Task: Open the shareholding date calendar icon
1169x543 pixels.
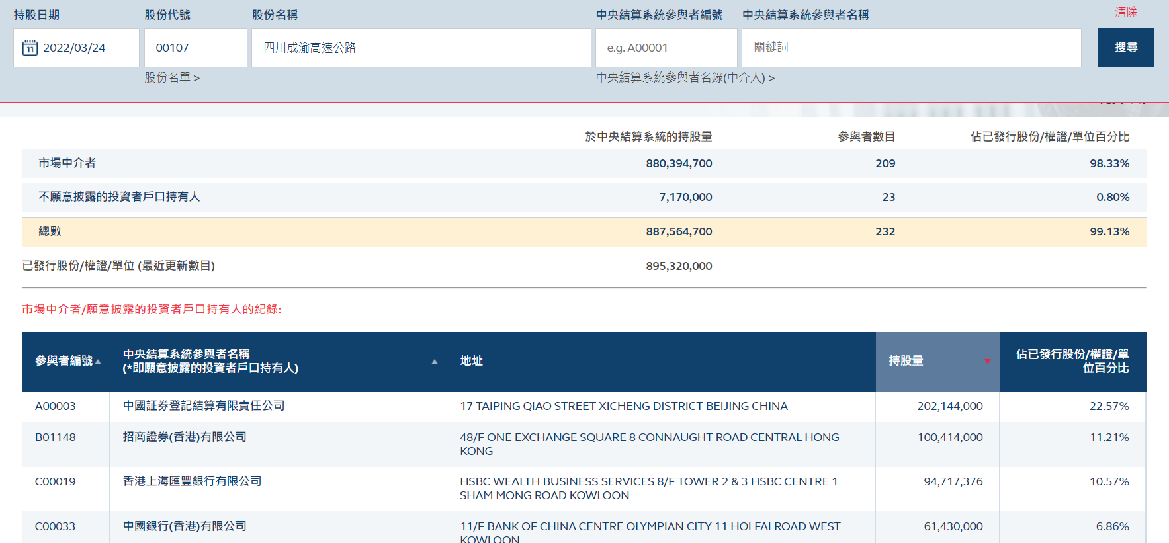Action: (30, 48)
